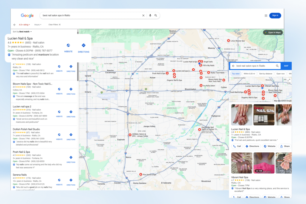This screenshot has height=204, width=306.
Task: Clear the search box with the X icon
Action: [143, 16]
